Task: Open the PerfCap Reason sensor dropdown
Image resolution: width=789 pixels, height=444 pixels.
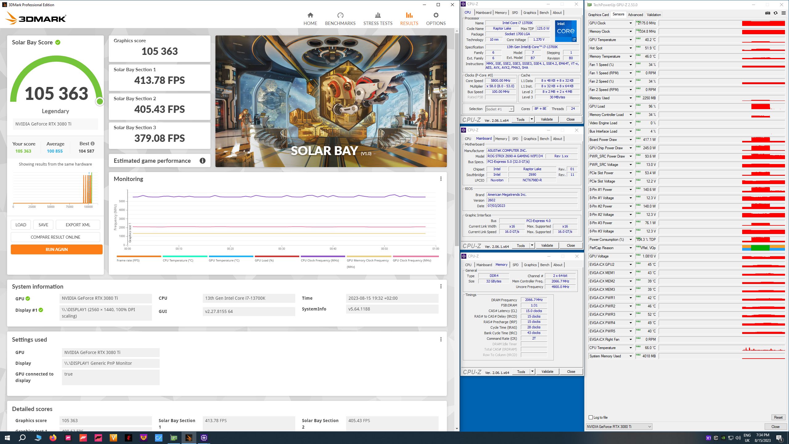Action: (x=631, y=248)
